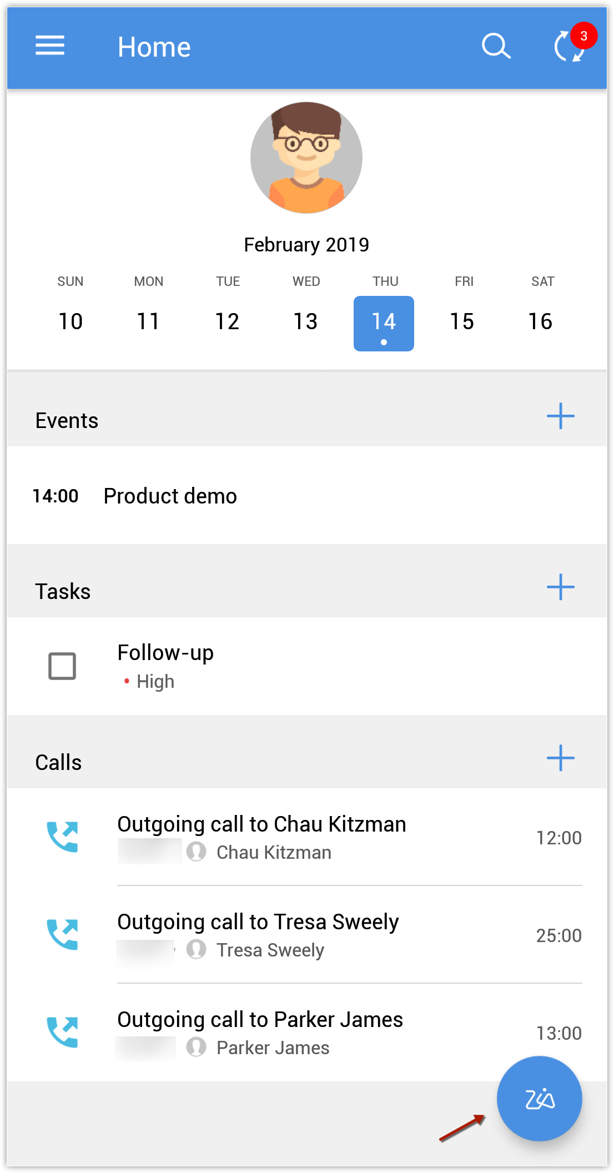Tap the floating handwriting scribble button
The width and height of the screenshot is (614, 1173).
point(539,1099)
